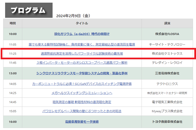Open the 3相インバータ・モーター oscilloscope analysis link
The image size is (196, 130).
click(x=82, y=63)
